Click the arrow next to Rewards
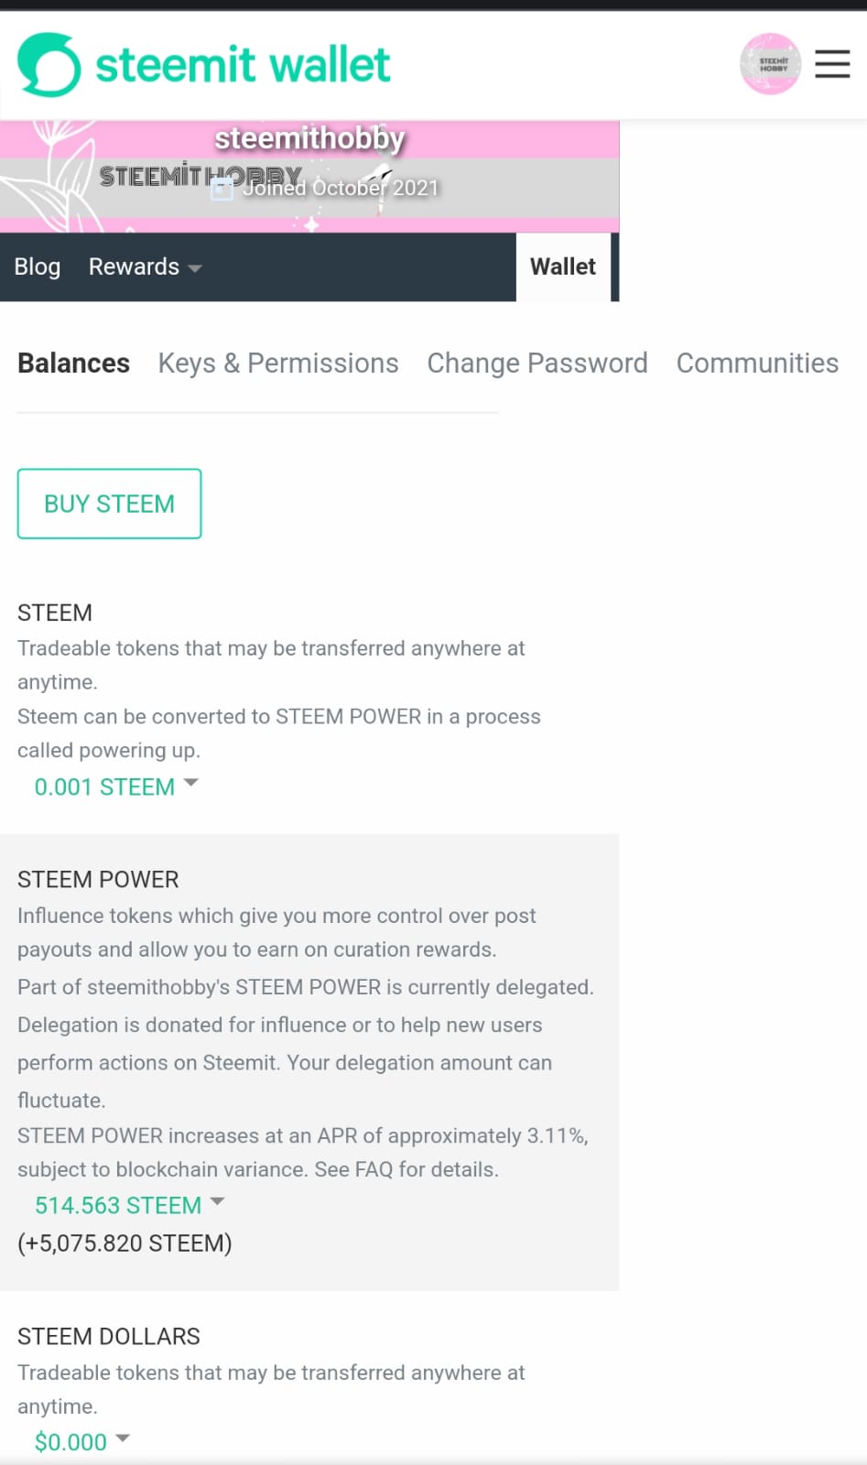This screenshot has height=1465, width=867. [194, 268]
